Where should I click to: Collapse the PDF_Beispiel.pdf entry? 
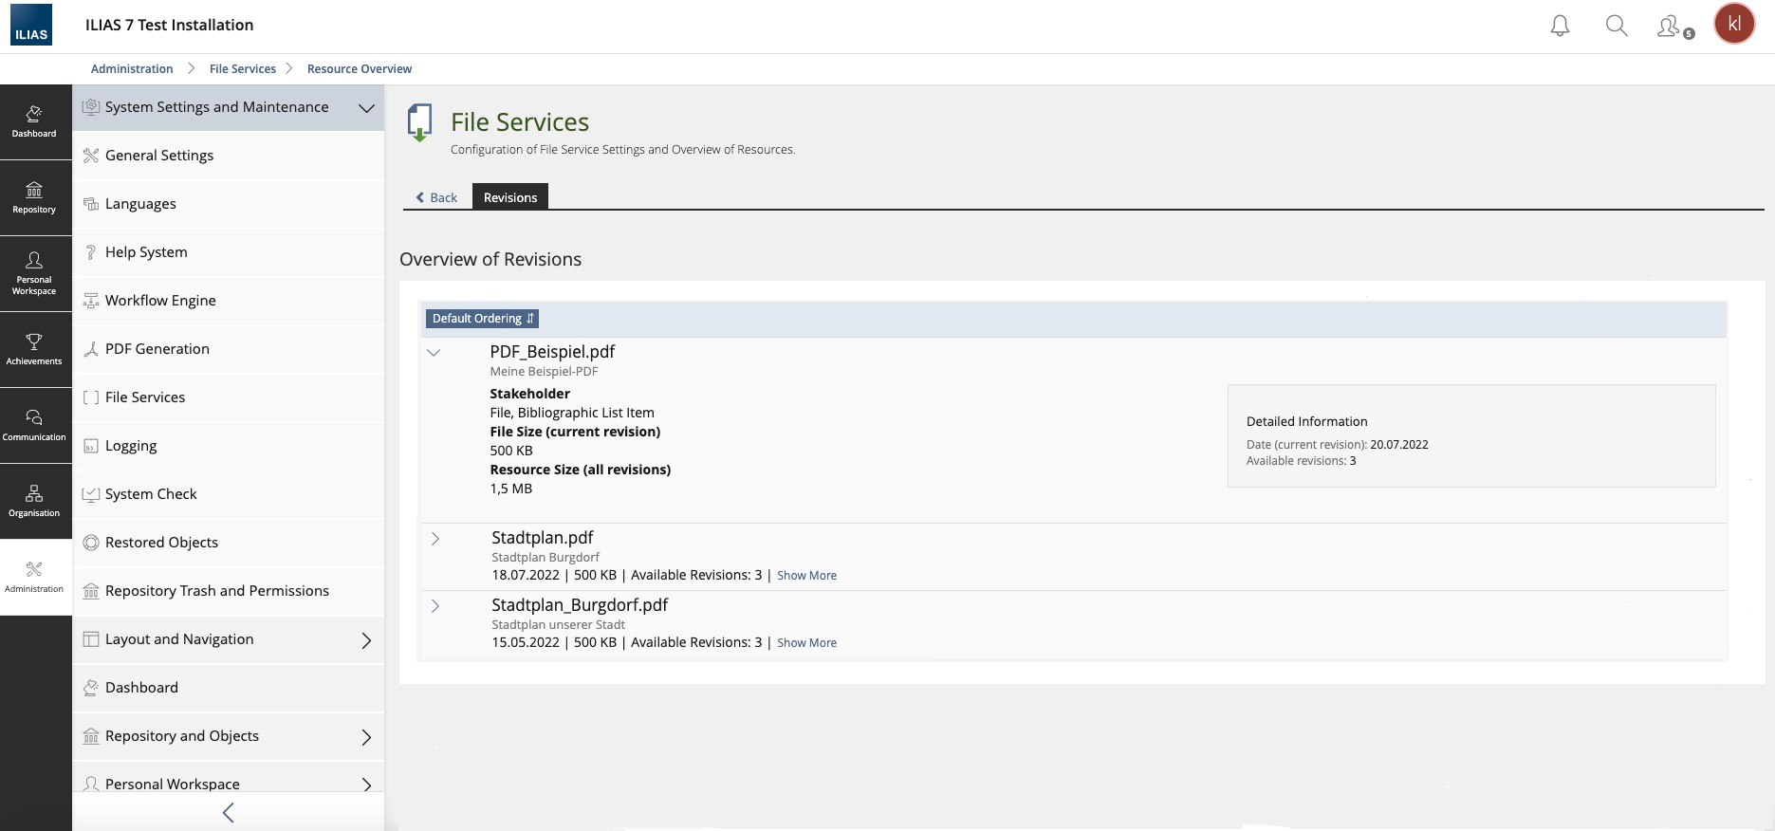click(435, 353)
